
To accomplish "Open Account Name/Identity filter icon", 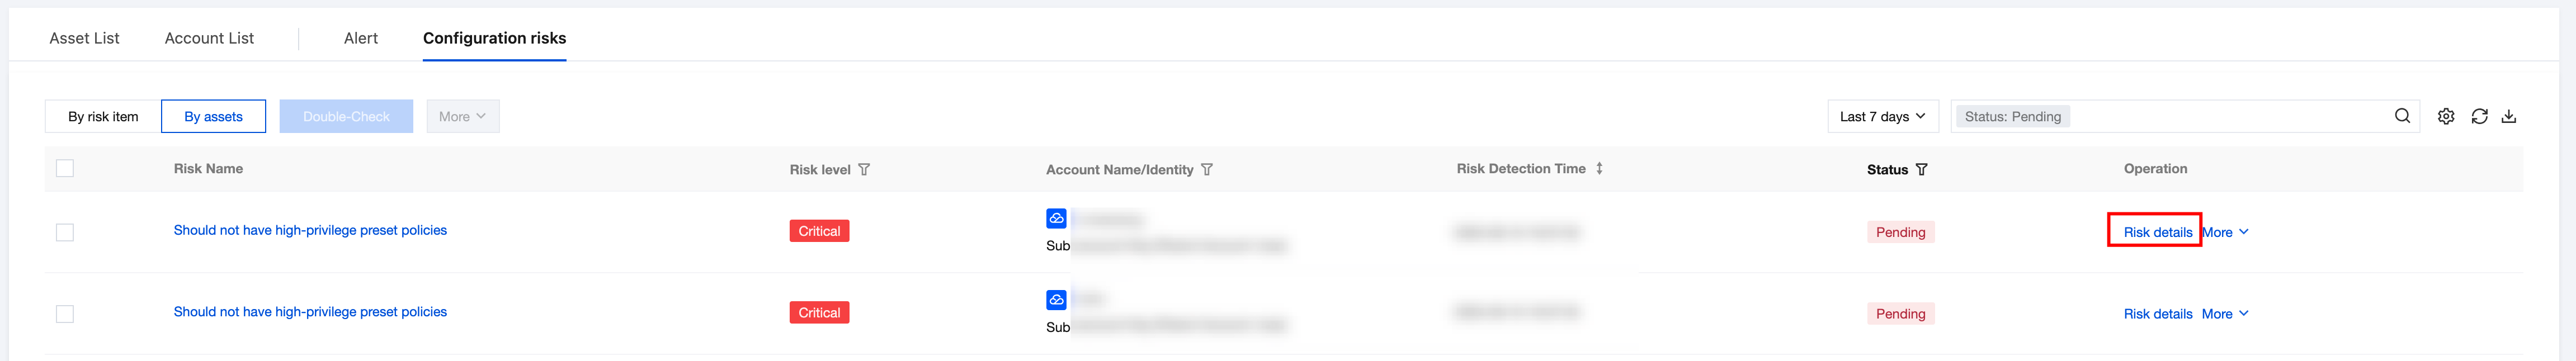I will (x=1207, y=170).
